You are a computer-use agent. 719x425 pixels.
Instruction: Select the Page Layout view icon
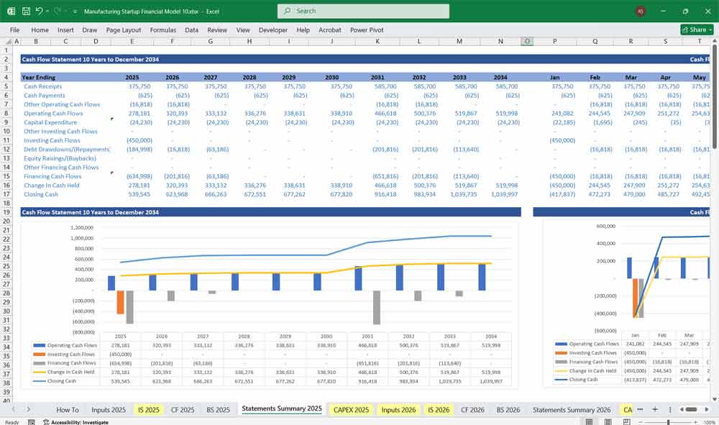tap(608, 421)
